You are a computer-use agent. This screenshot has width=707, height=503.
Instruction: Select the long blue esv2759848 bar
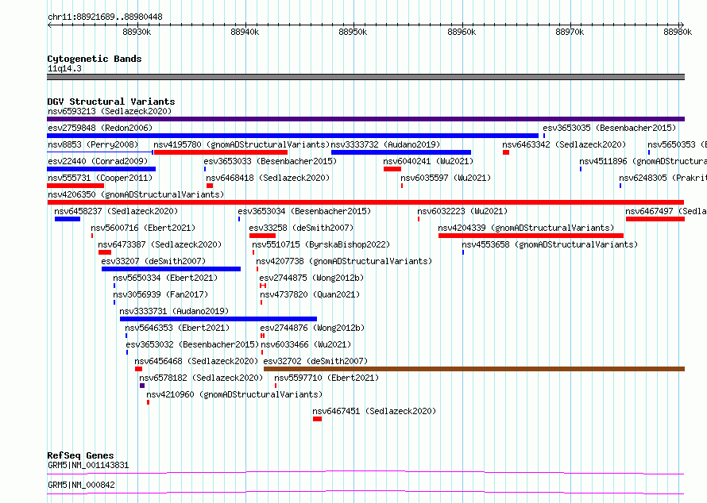coord(292,136)
